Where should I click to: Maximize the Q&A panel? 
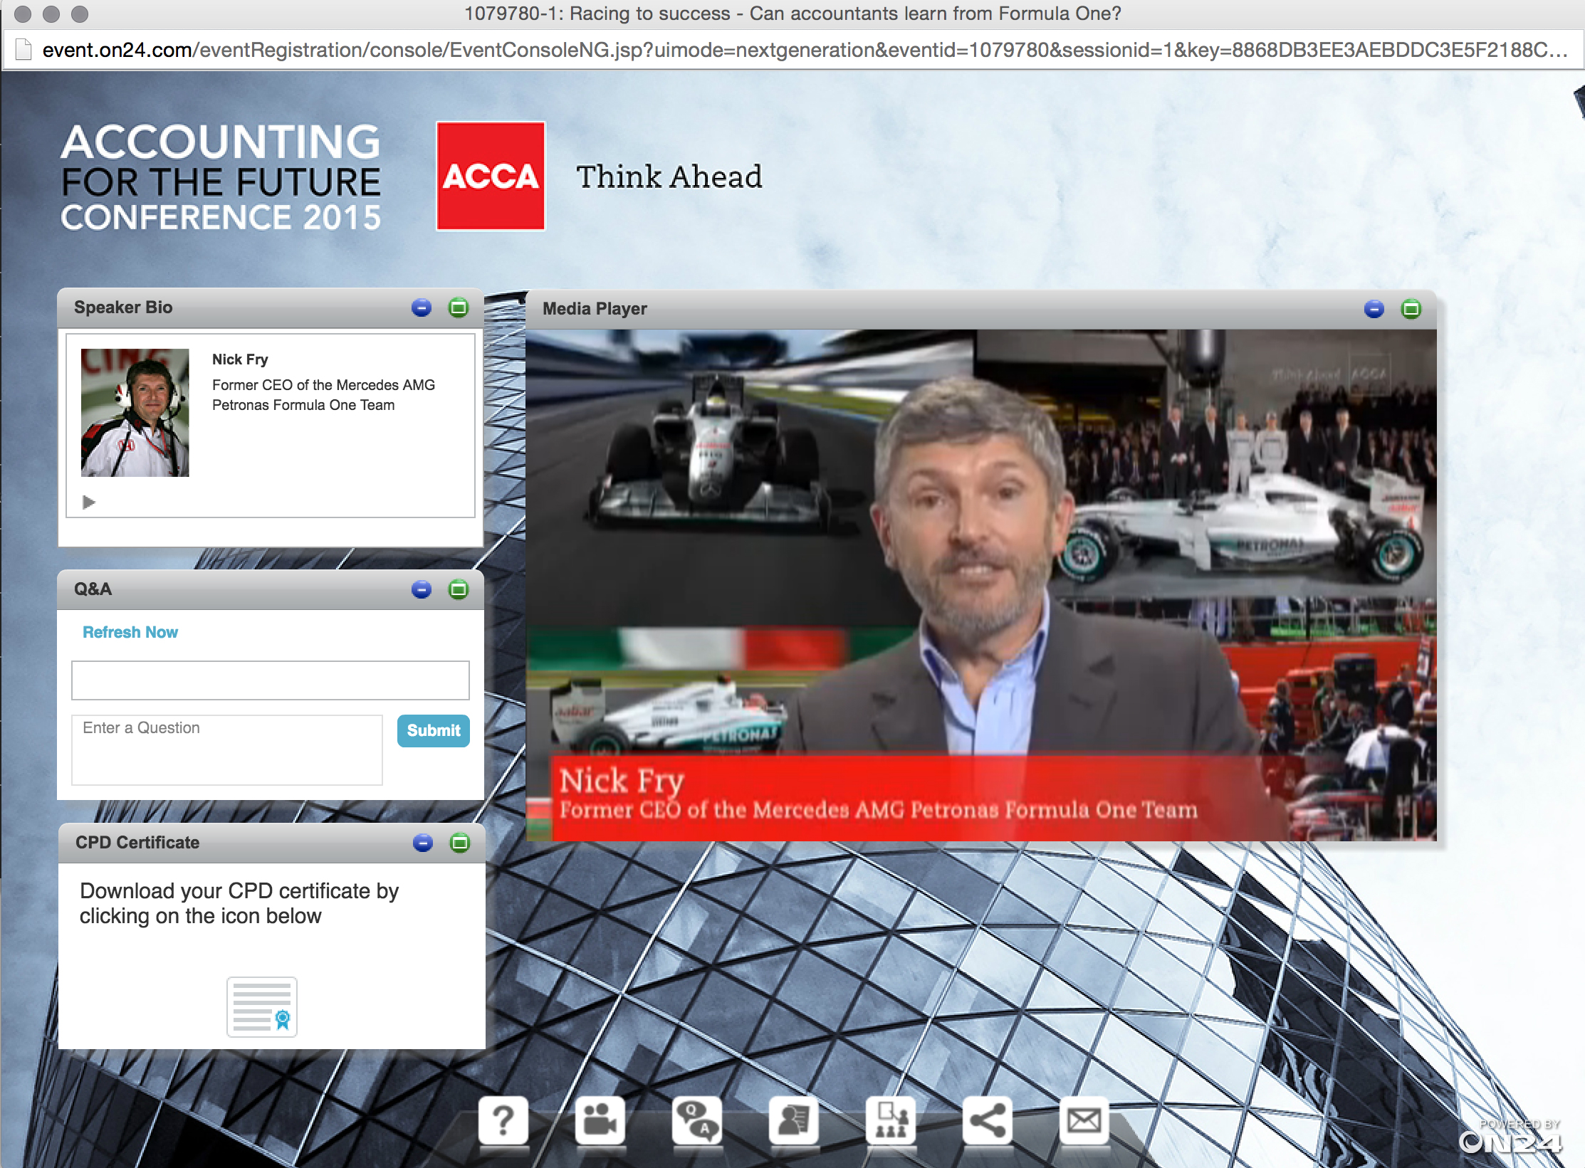[459, 589]
